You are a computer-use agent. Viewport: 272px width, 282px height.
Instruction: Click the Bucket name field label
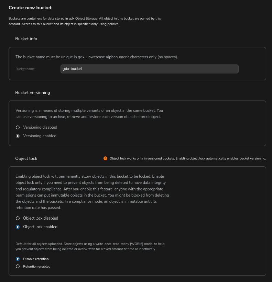[x=25, y=69]
